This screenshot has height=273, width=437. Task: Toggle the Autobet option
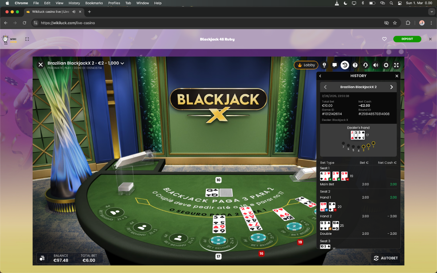point(386,258)
